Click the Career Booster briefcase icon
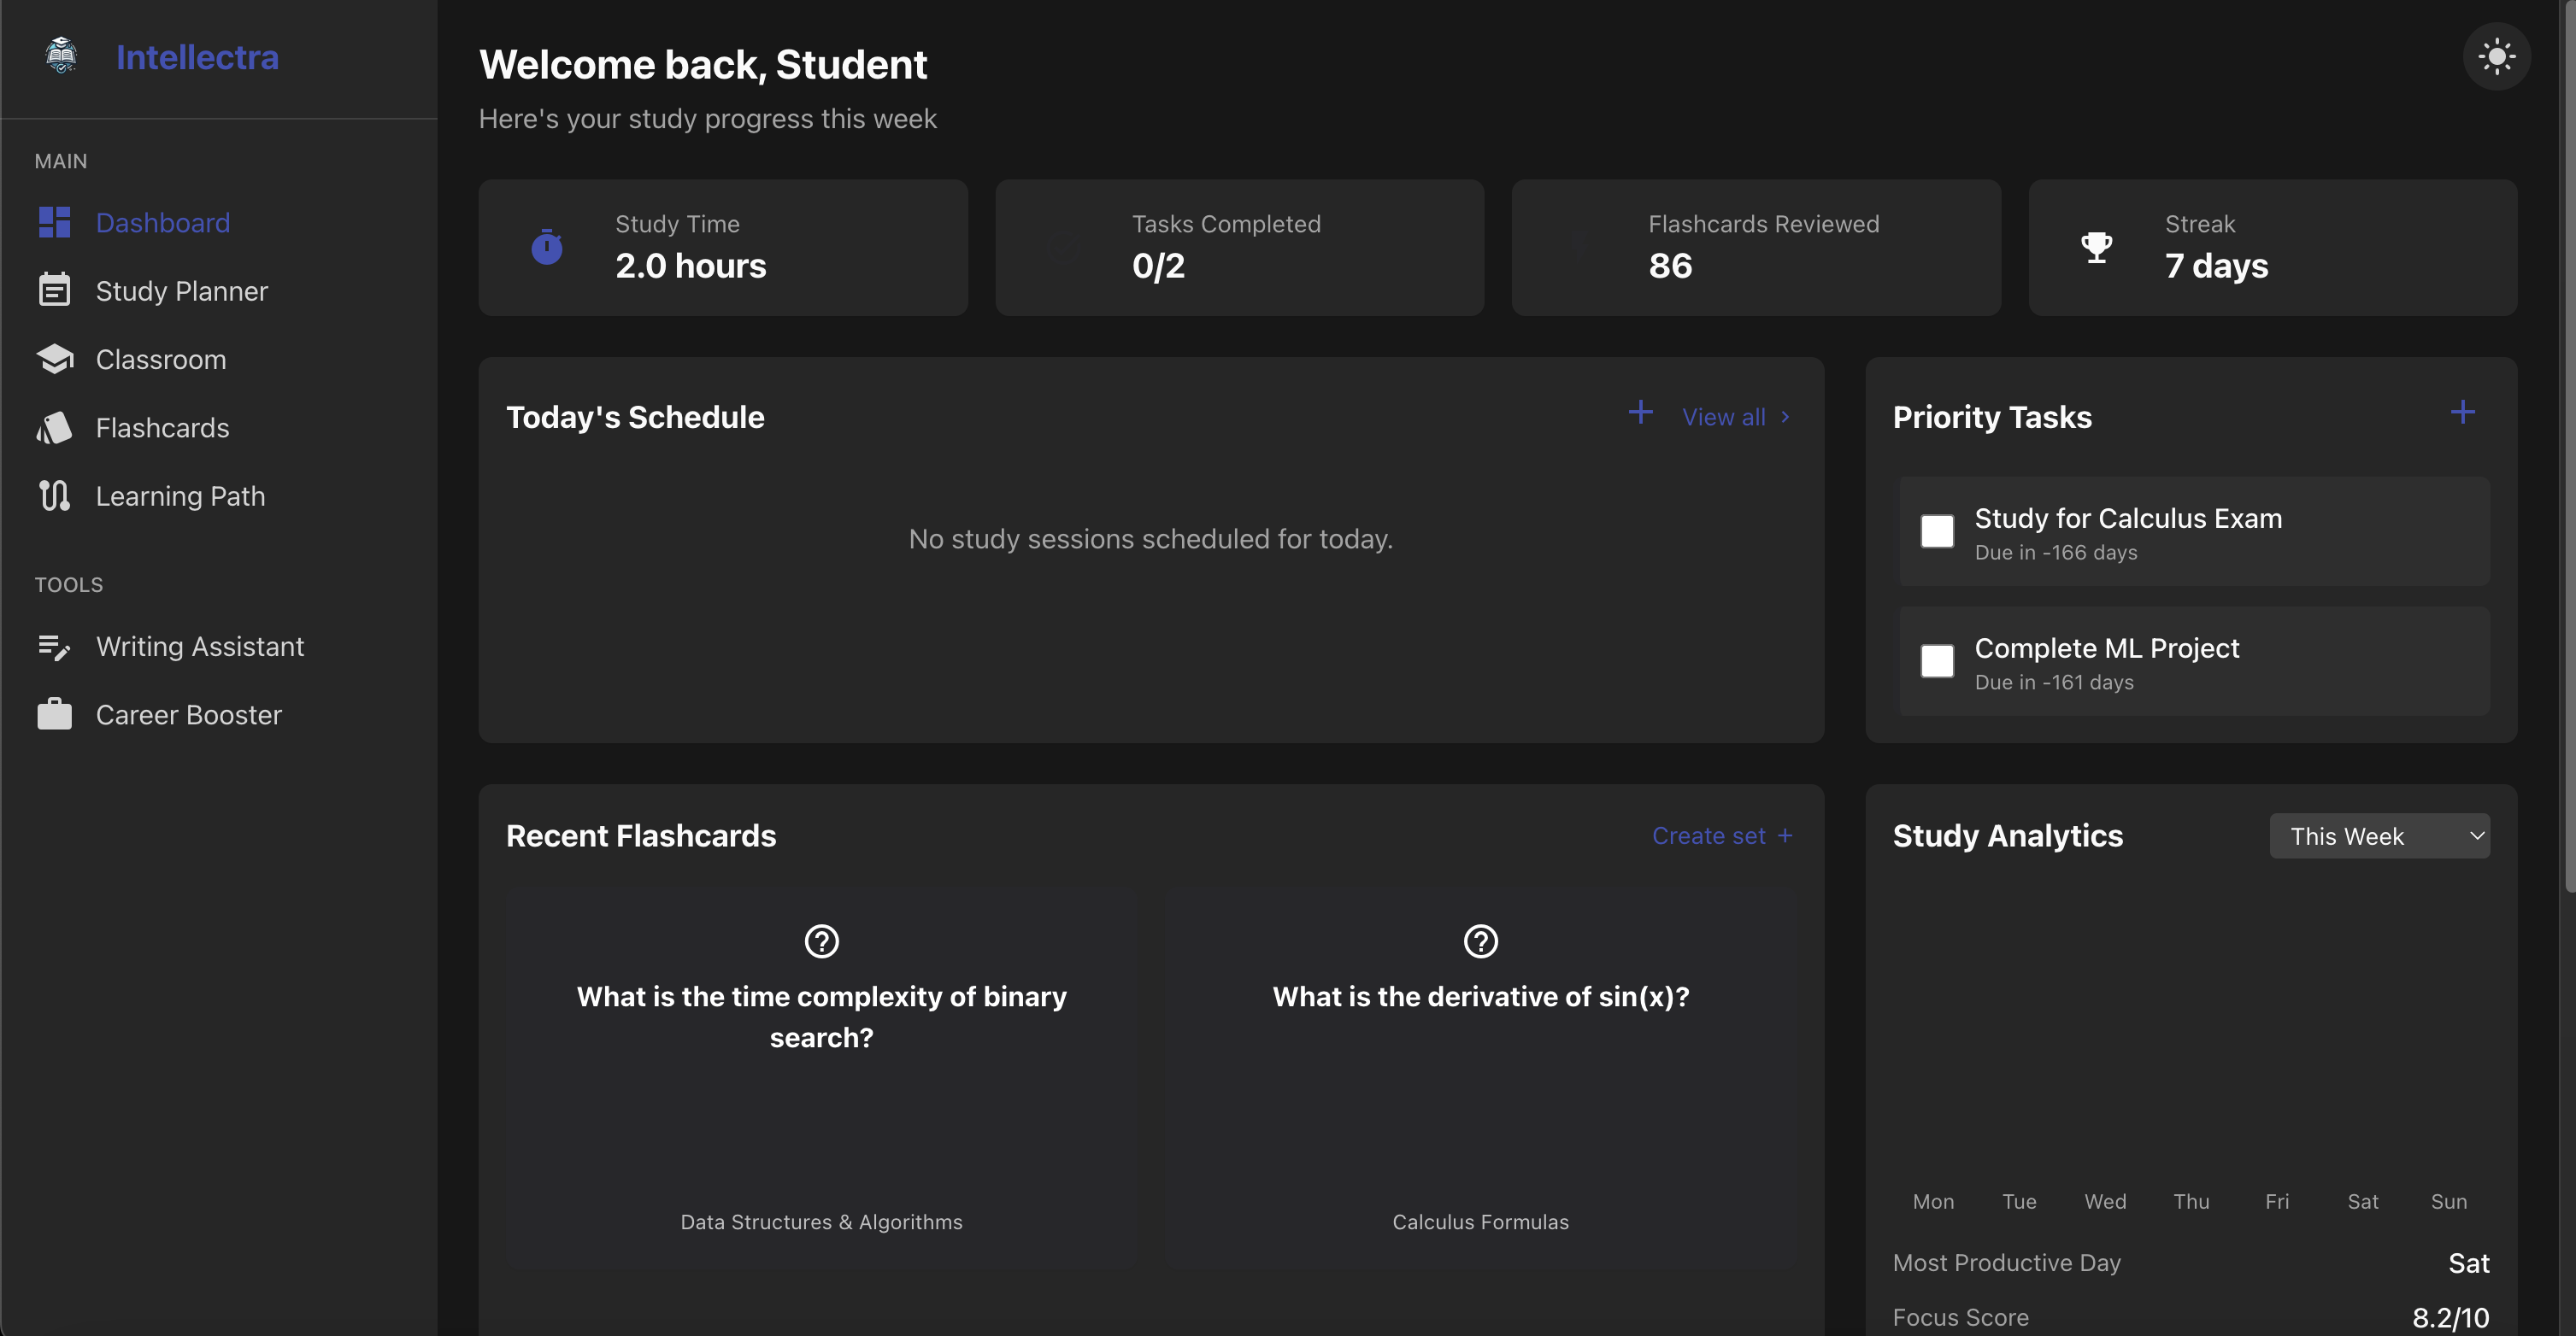This screenshot has height=1336, width=2576. pyautogui.click(x=54, y=716)
